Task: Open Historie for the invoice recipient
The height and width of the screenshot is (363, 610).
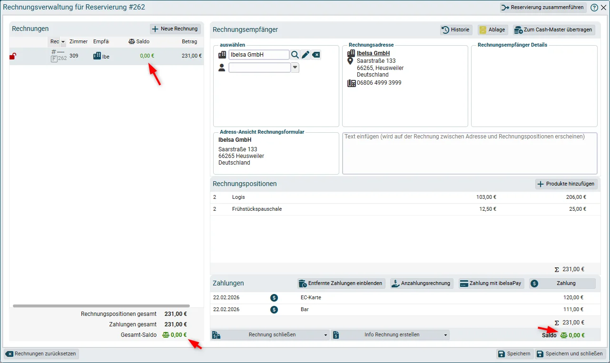Action: point(456,30)
